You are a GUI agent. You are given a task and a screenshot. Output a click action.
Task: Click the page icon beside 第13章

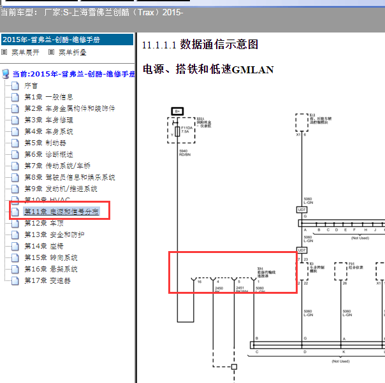point(15,235)
